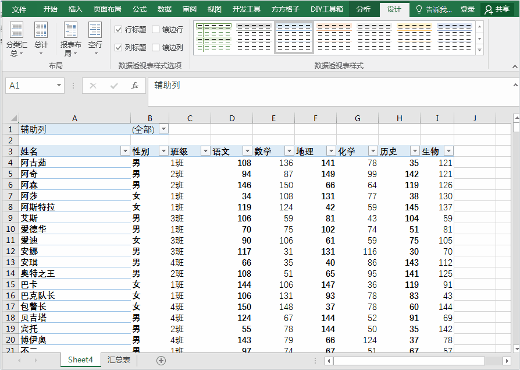Open the 文件 menu
The height and width of the screenshot is (370, 520).
point(19,9)
